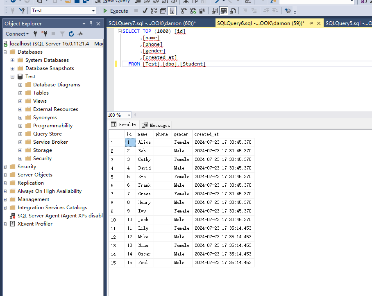Click the Disconnect icon in Object Explorer
Image resolution: width=372 pixels, height=296 pixels.
tap(44, 34)
